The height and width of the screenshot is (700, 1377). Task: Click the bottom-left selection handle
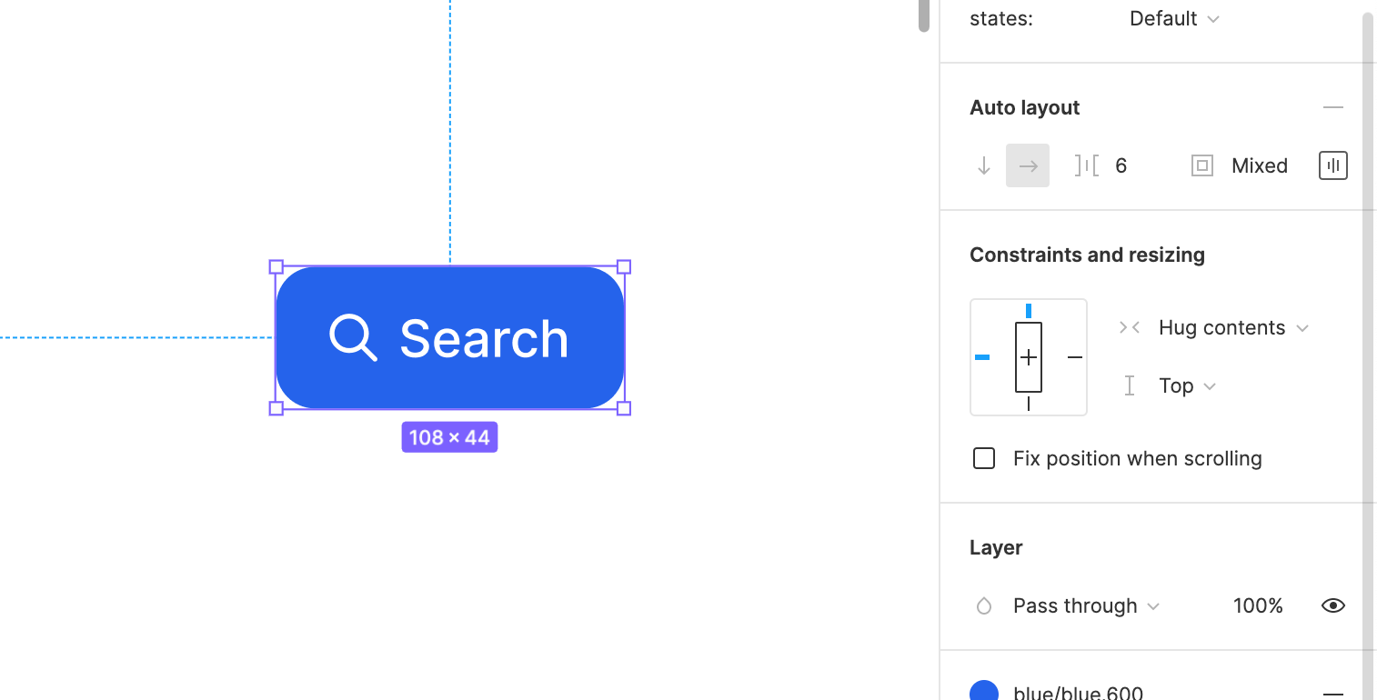click(x=276, y=408)
